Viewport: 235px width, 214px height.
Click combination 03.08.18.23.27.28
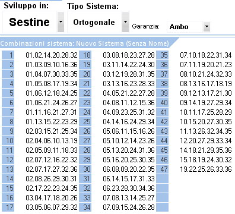coord(129,55)
